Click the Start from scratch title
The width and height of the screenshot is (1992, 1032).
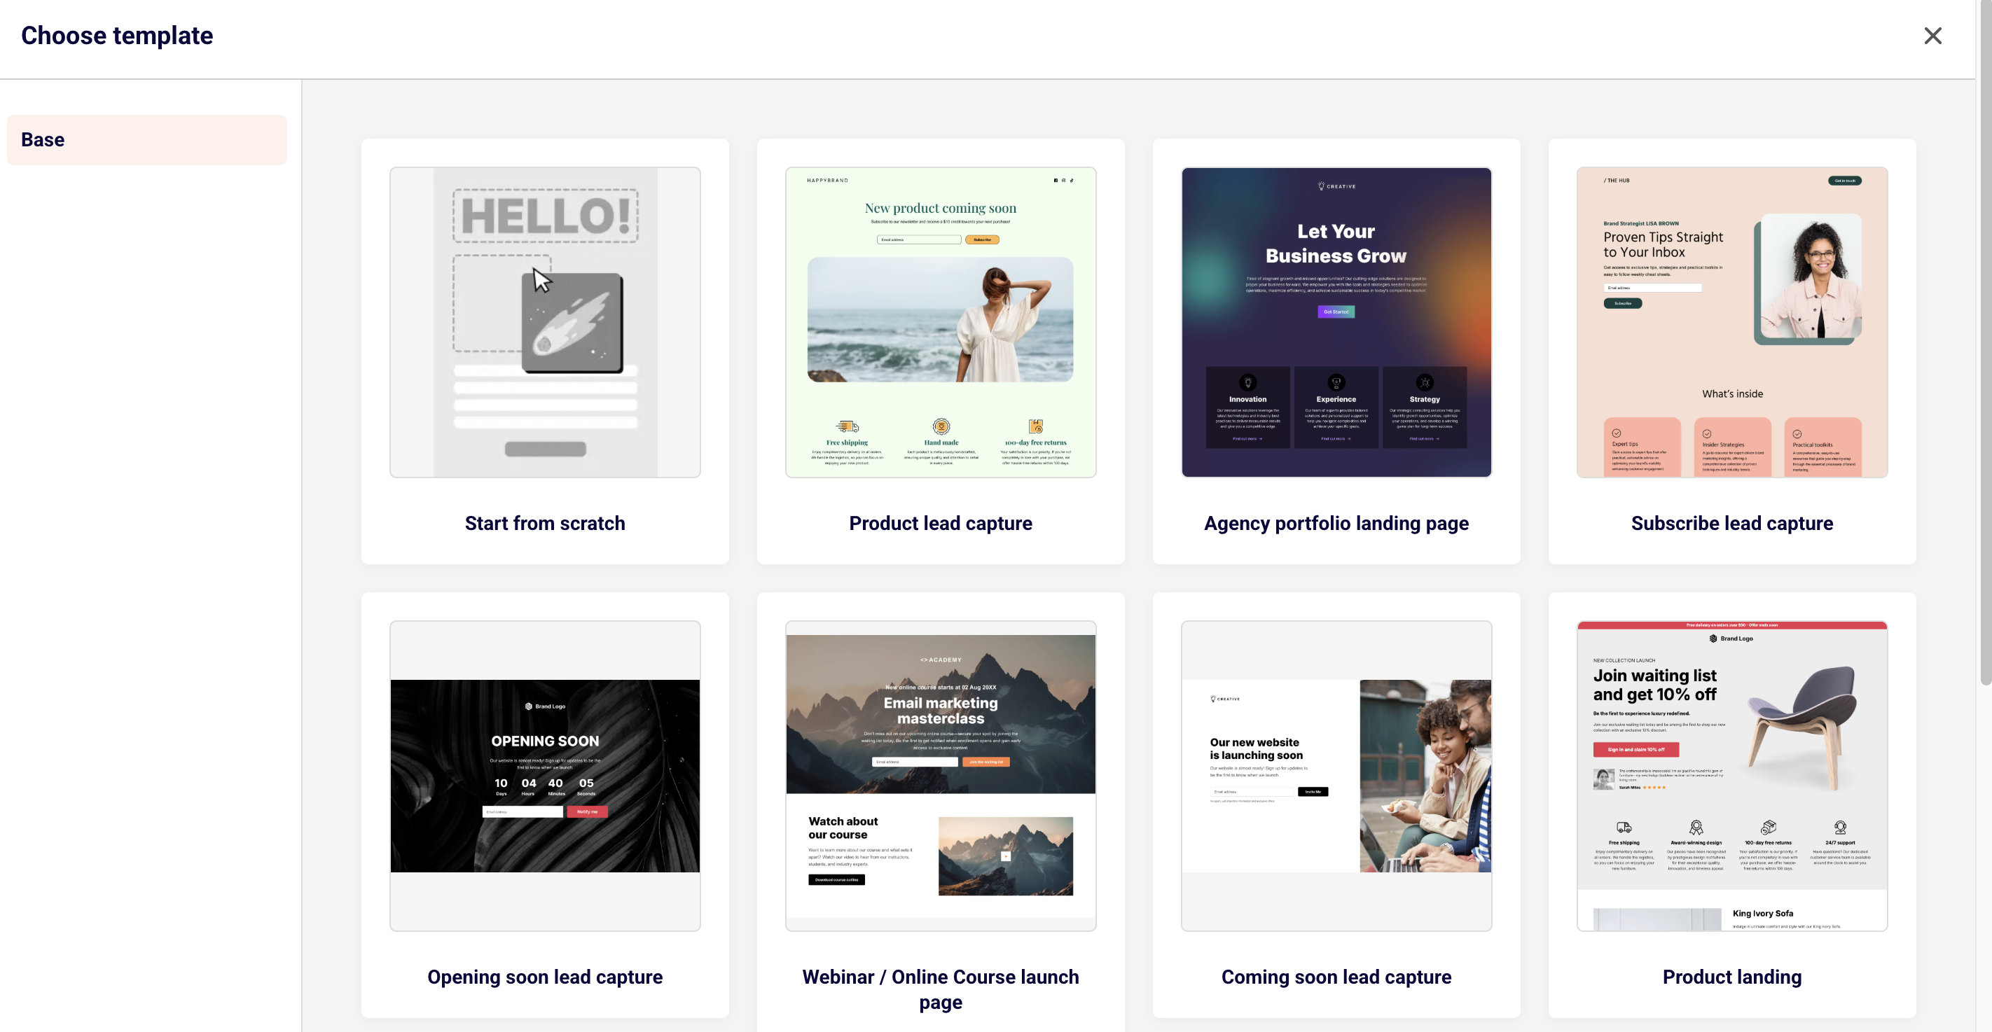[544, 523]
